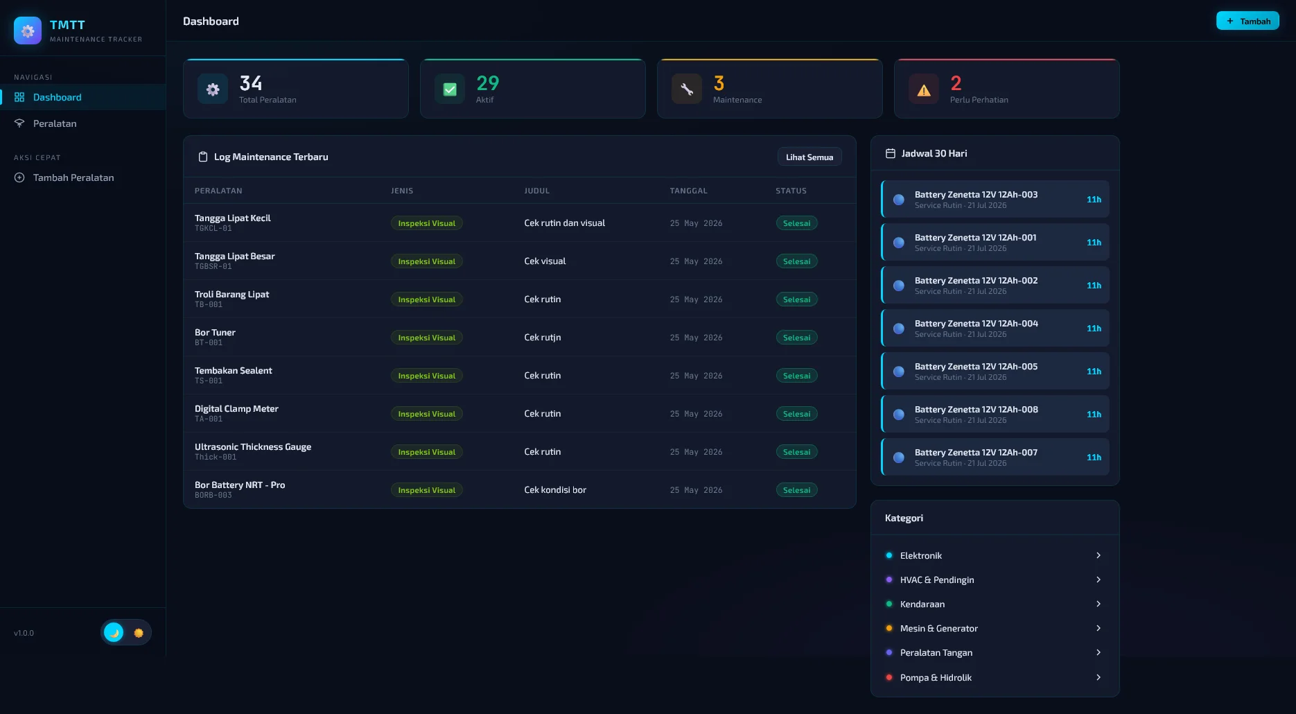The height and width of the screenshot is (714, 1296).
Task: Select the Bor Battery NRT - Pro row
Action: tap(520, 489)
